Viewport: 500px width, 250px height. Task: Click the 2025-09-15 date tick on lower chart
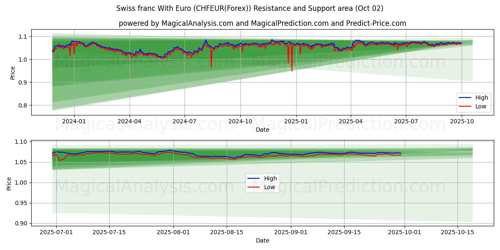[x=344, y=232]
